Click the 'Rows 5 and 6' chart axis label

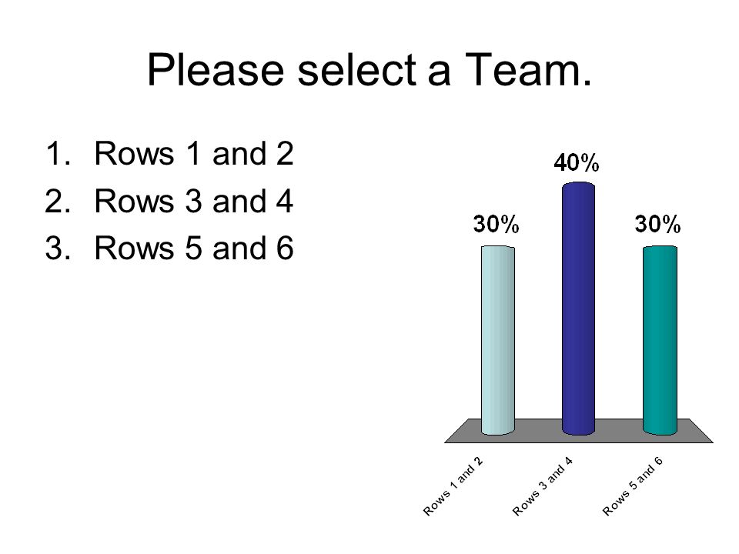point(633,486)
